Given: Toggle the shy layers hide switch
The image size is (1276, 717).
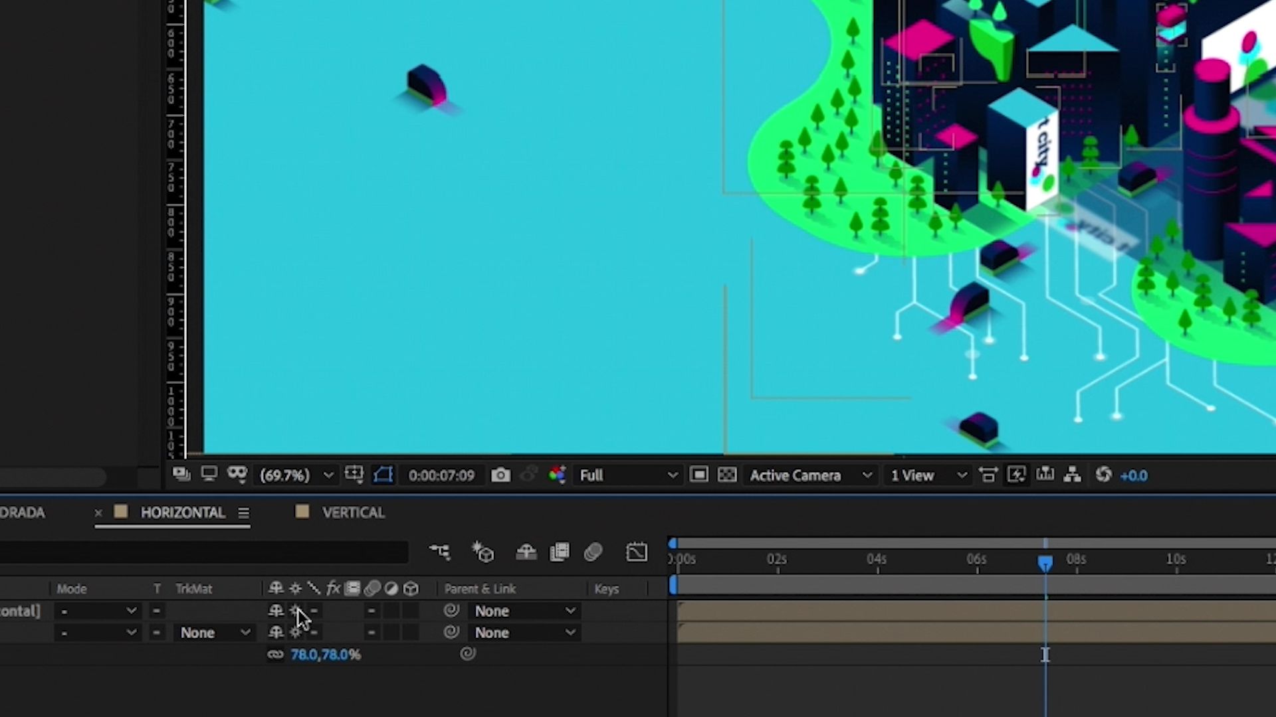Looking at the screenshot, I should 526,552.
